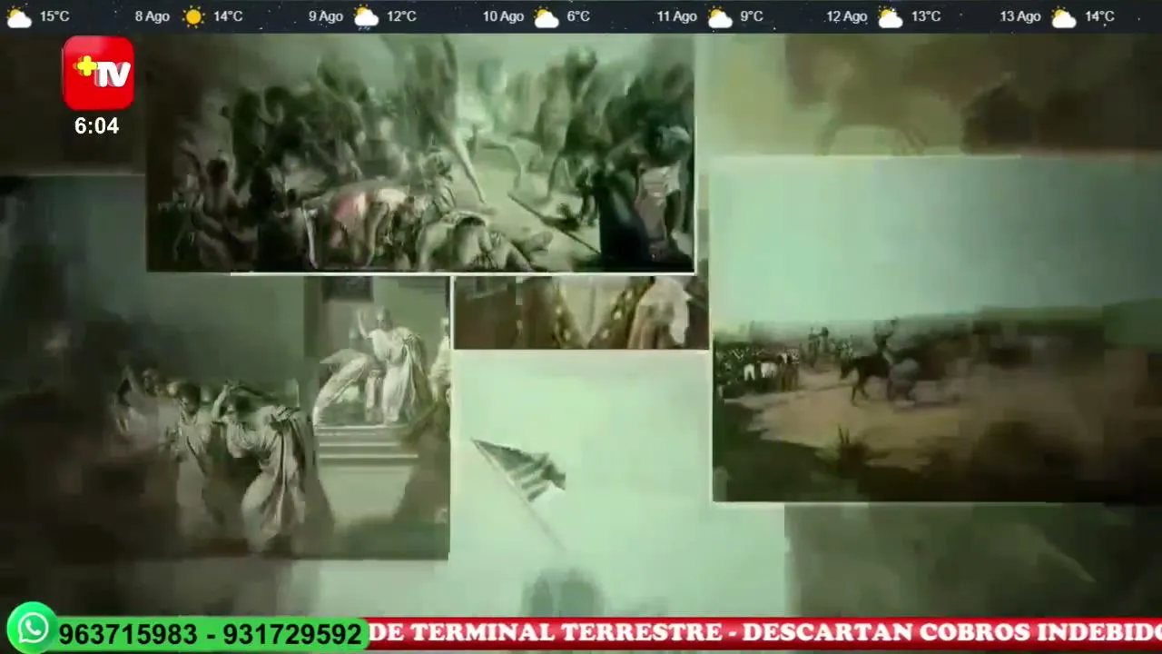Select the 14°C temperature for 8 Ago

point(228,16)
